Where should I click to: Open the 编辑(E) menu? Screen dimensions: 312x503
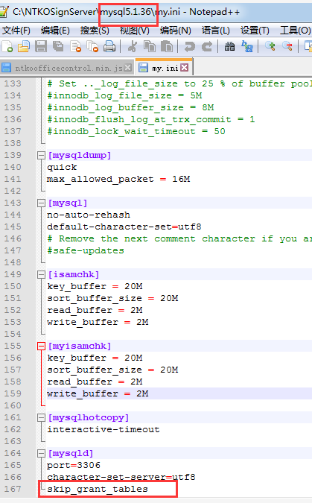[55, 31]
